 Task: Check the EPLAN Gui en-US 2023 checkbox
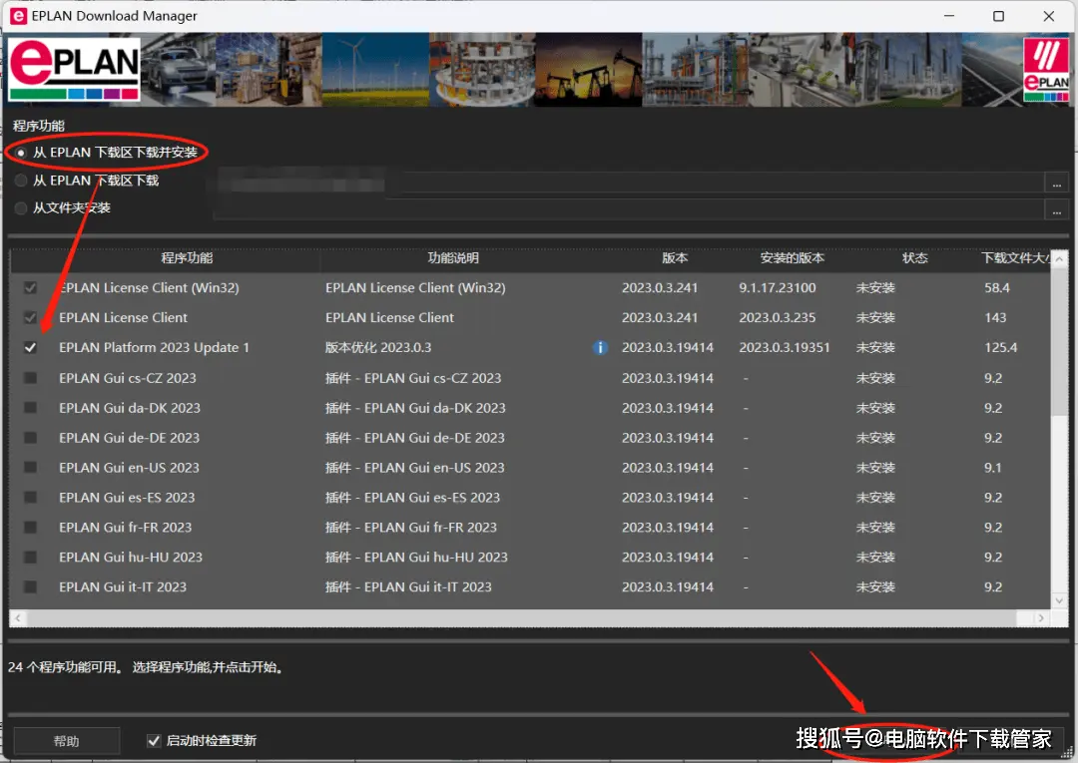tap(30, 468)
